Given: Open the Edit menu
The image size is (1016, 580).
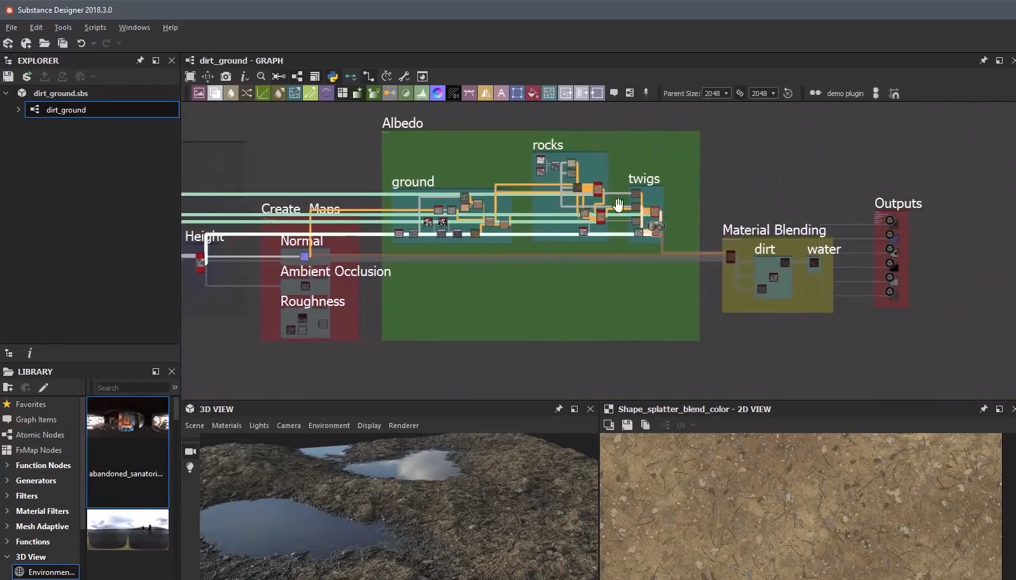Looking at the screenshot, I should coord(36,27).
